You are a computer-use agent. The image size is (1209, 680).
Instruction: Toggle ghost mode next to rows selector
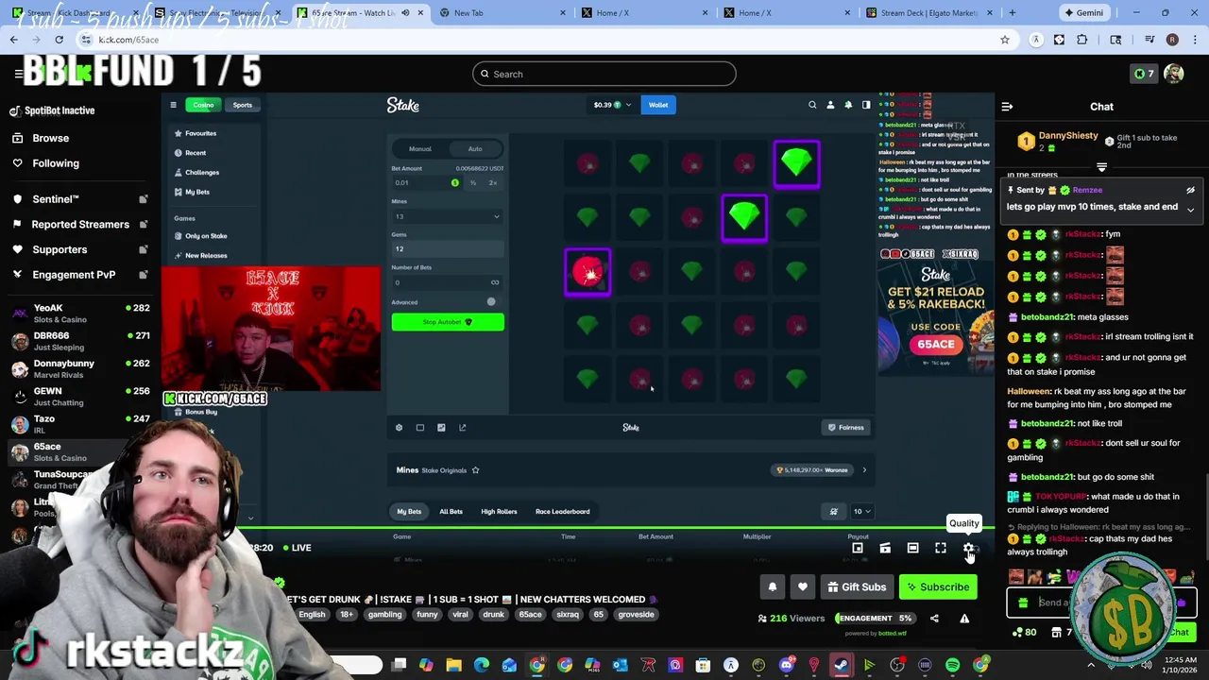(833, 512)
